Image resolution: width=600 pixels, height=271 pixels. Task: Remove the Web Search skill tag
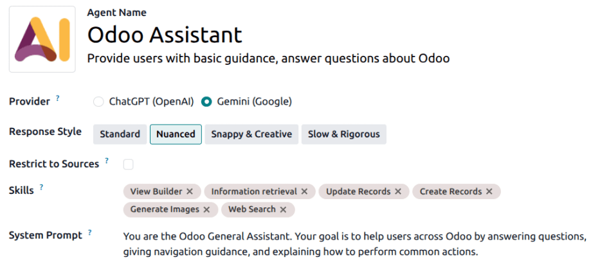point(283,209)
